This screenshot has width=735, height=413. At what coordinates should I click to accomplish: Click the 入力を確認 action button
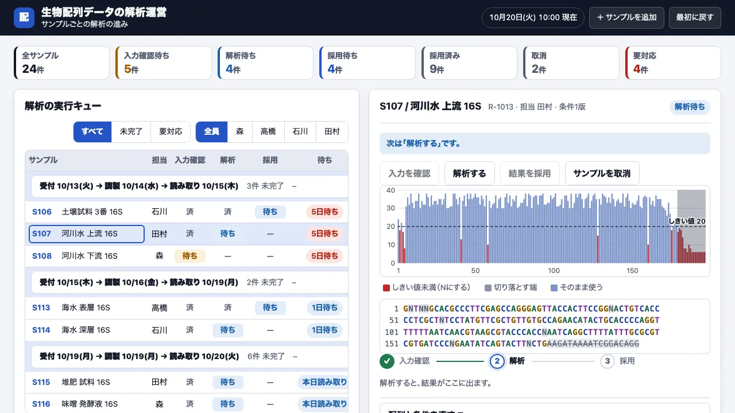409,173
